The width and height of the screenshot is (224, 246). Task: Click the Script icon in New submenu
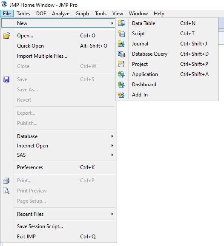point(121,34)
